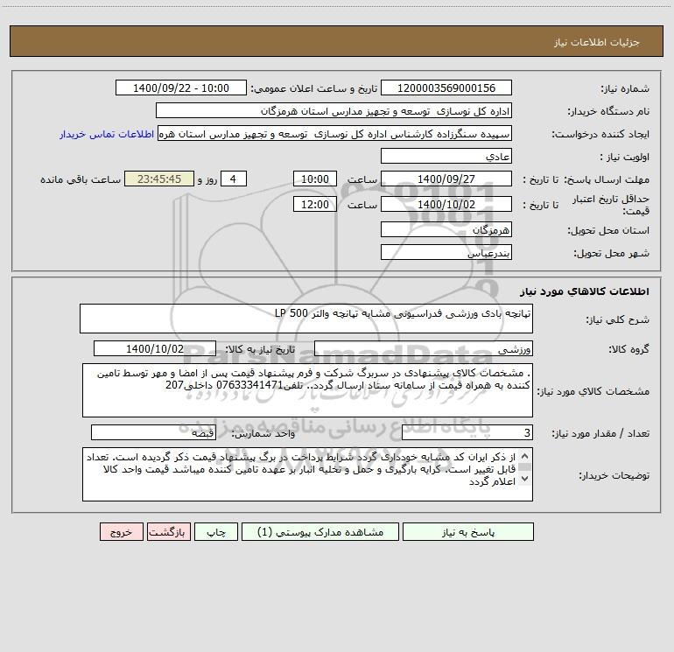Image resolution: width=674 pixels, height=652 pixels.
Task: Click the پاسخ به نیاز button
Action: point(467,532)
